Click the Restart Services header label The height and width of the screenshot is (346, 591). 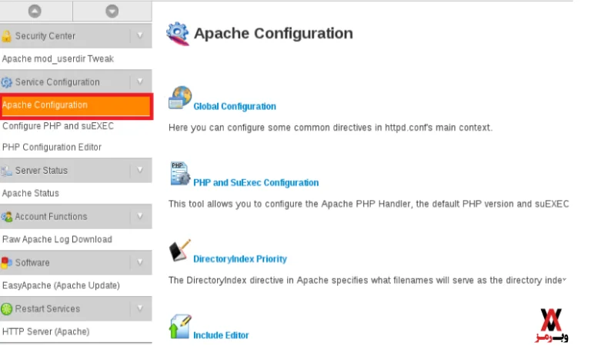click(x=48, y=309)
